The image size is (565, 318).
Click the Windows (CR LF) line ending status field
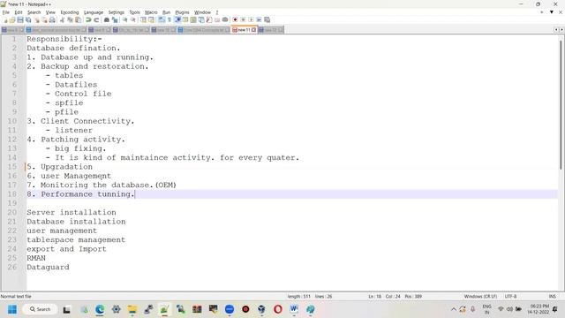480,297
